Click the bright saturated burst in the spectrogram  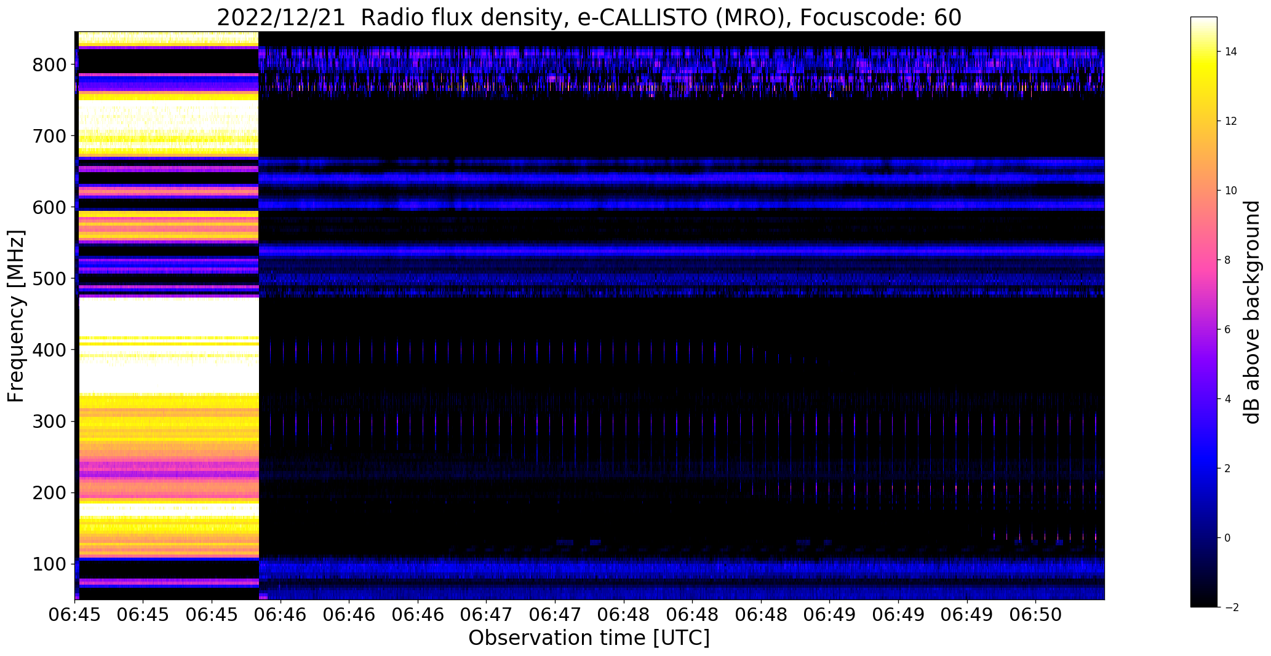tap(167, 315)
